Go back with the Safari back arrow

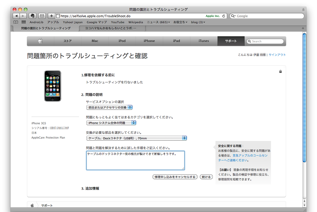16,16
